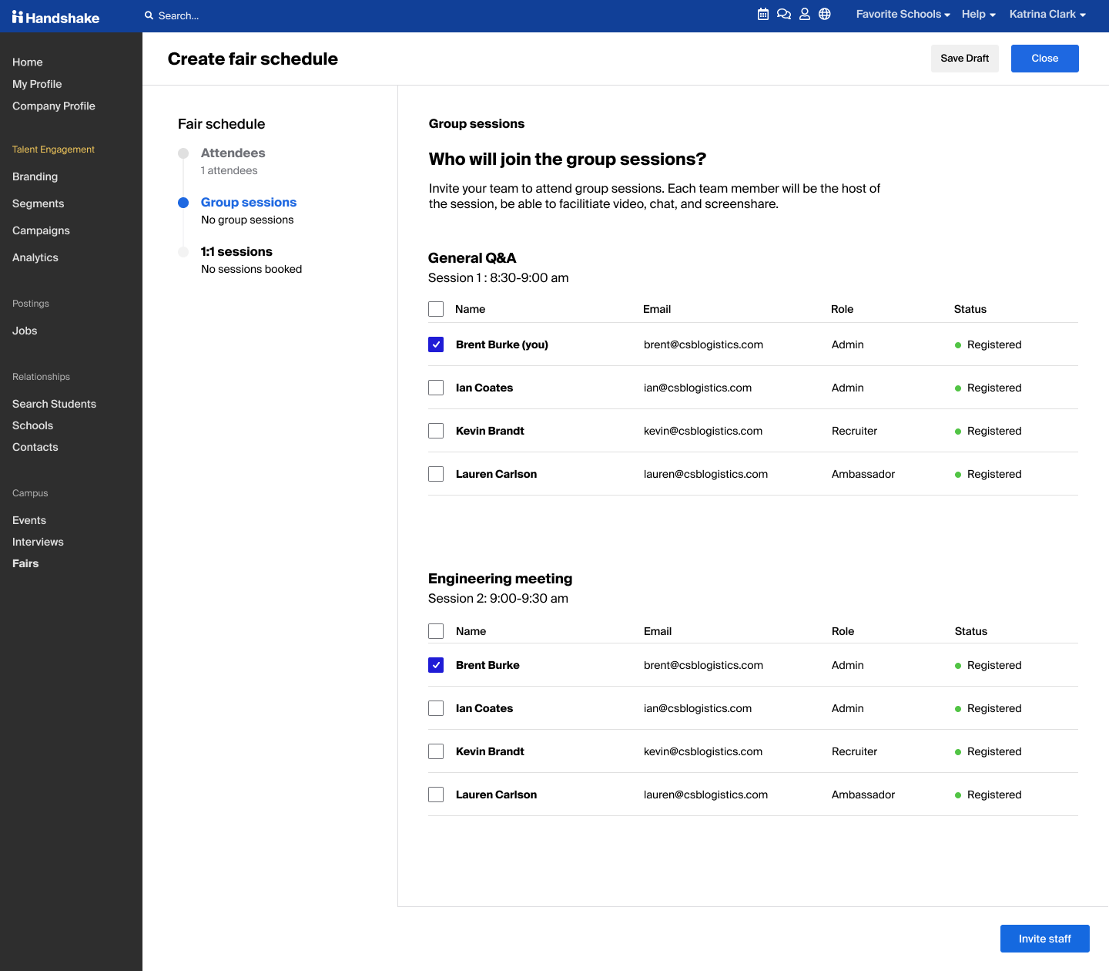Open the Katrina Clark account menu
The width and height of the screenshot is (1109, 971).
tap(1047, 15)
